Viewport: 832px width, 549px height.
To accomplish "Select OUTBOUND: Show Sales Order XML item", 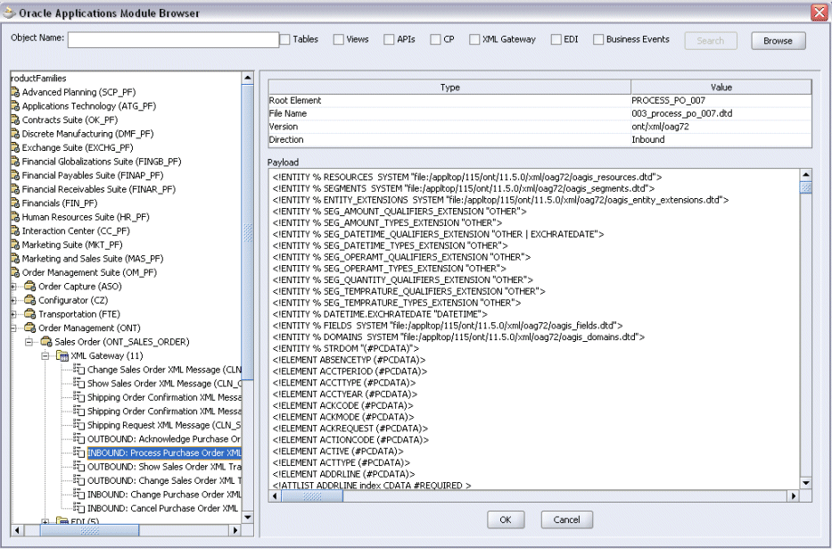I will [164, 467].
